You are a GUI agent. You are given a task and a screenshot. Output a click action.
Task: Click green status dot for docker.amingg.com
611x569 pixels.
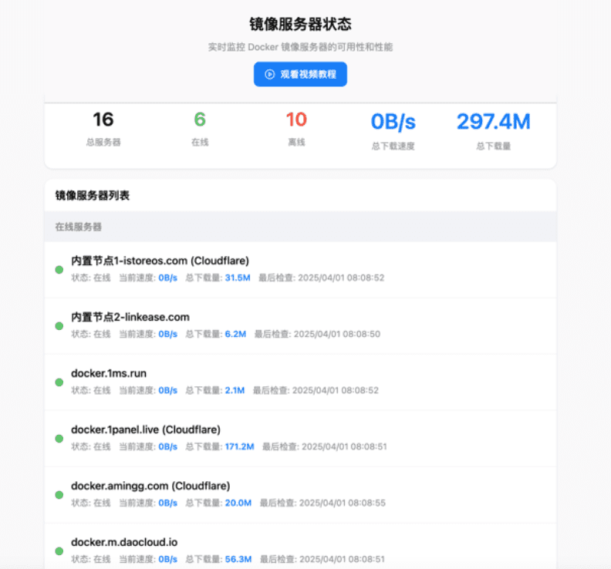(59, 494)
